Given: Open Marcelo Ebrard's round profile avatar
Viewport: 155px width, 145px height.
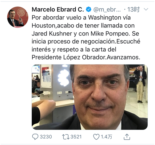Looking at the screenshot, I should coord(18,17).
